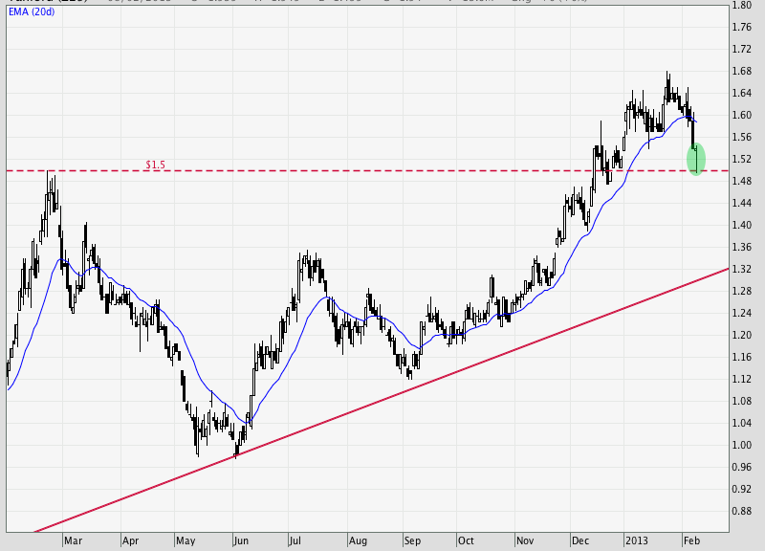Select Mar on the date axis
Viewport: 765px width, 551px height.
click(x=72, y=540)
